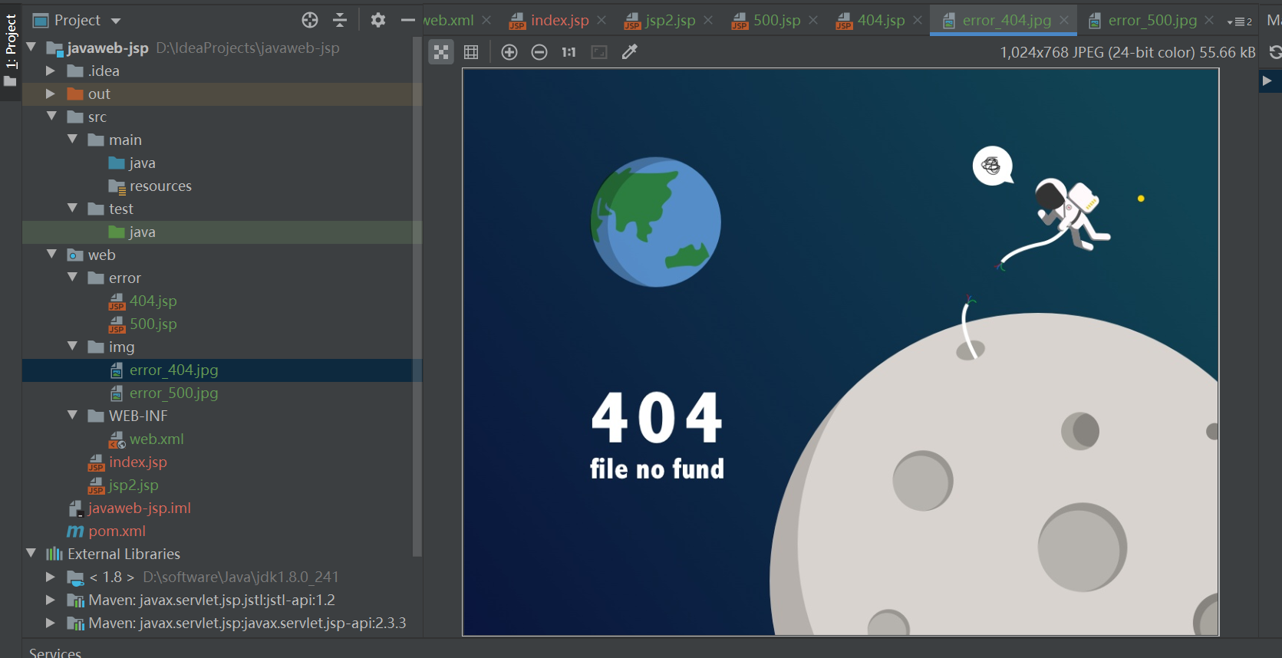
Task: Collapse the javaweb-jsp project root
Action: [x=31, y=48]
